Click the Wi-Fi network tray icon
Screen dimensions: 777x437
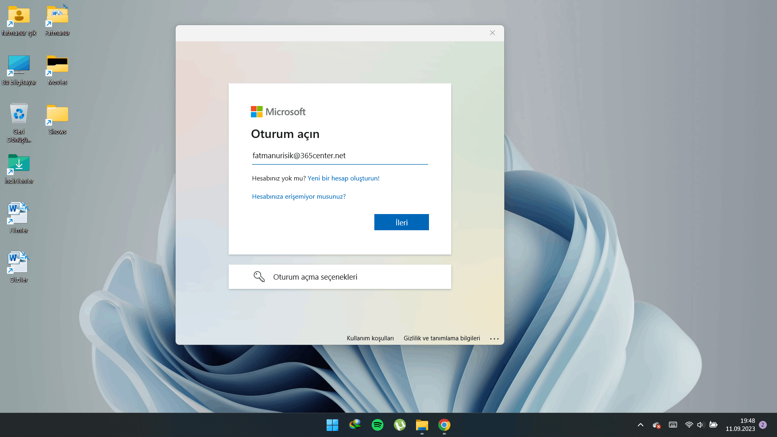(689, 425)
